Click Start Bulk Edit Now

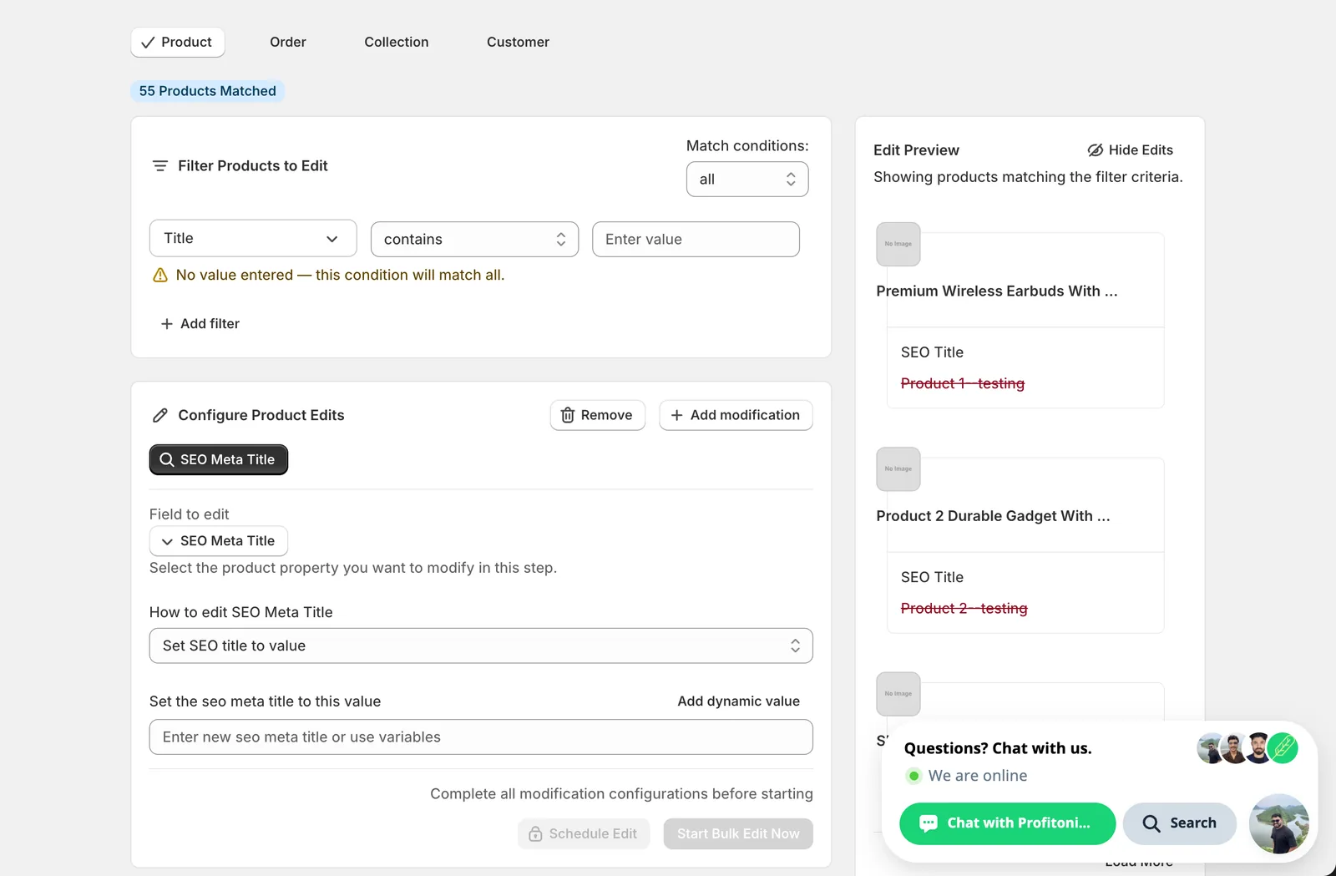click(738, 834)
